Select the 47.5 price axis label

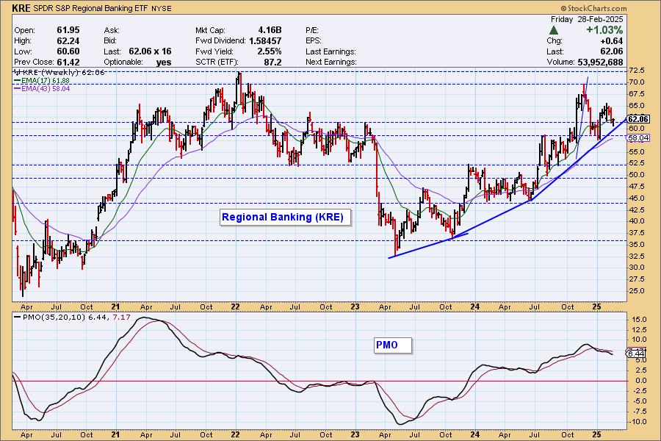(x=636, y=187)
